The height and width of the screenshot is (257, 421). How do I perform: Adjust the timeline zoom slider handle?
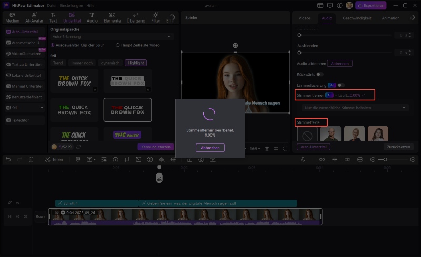[385, 159]
